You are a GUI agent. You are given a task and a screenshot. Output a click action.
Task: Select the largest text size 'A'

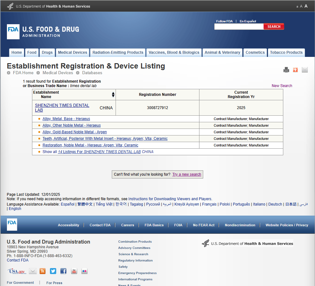tap(306, 6)
